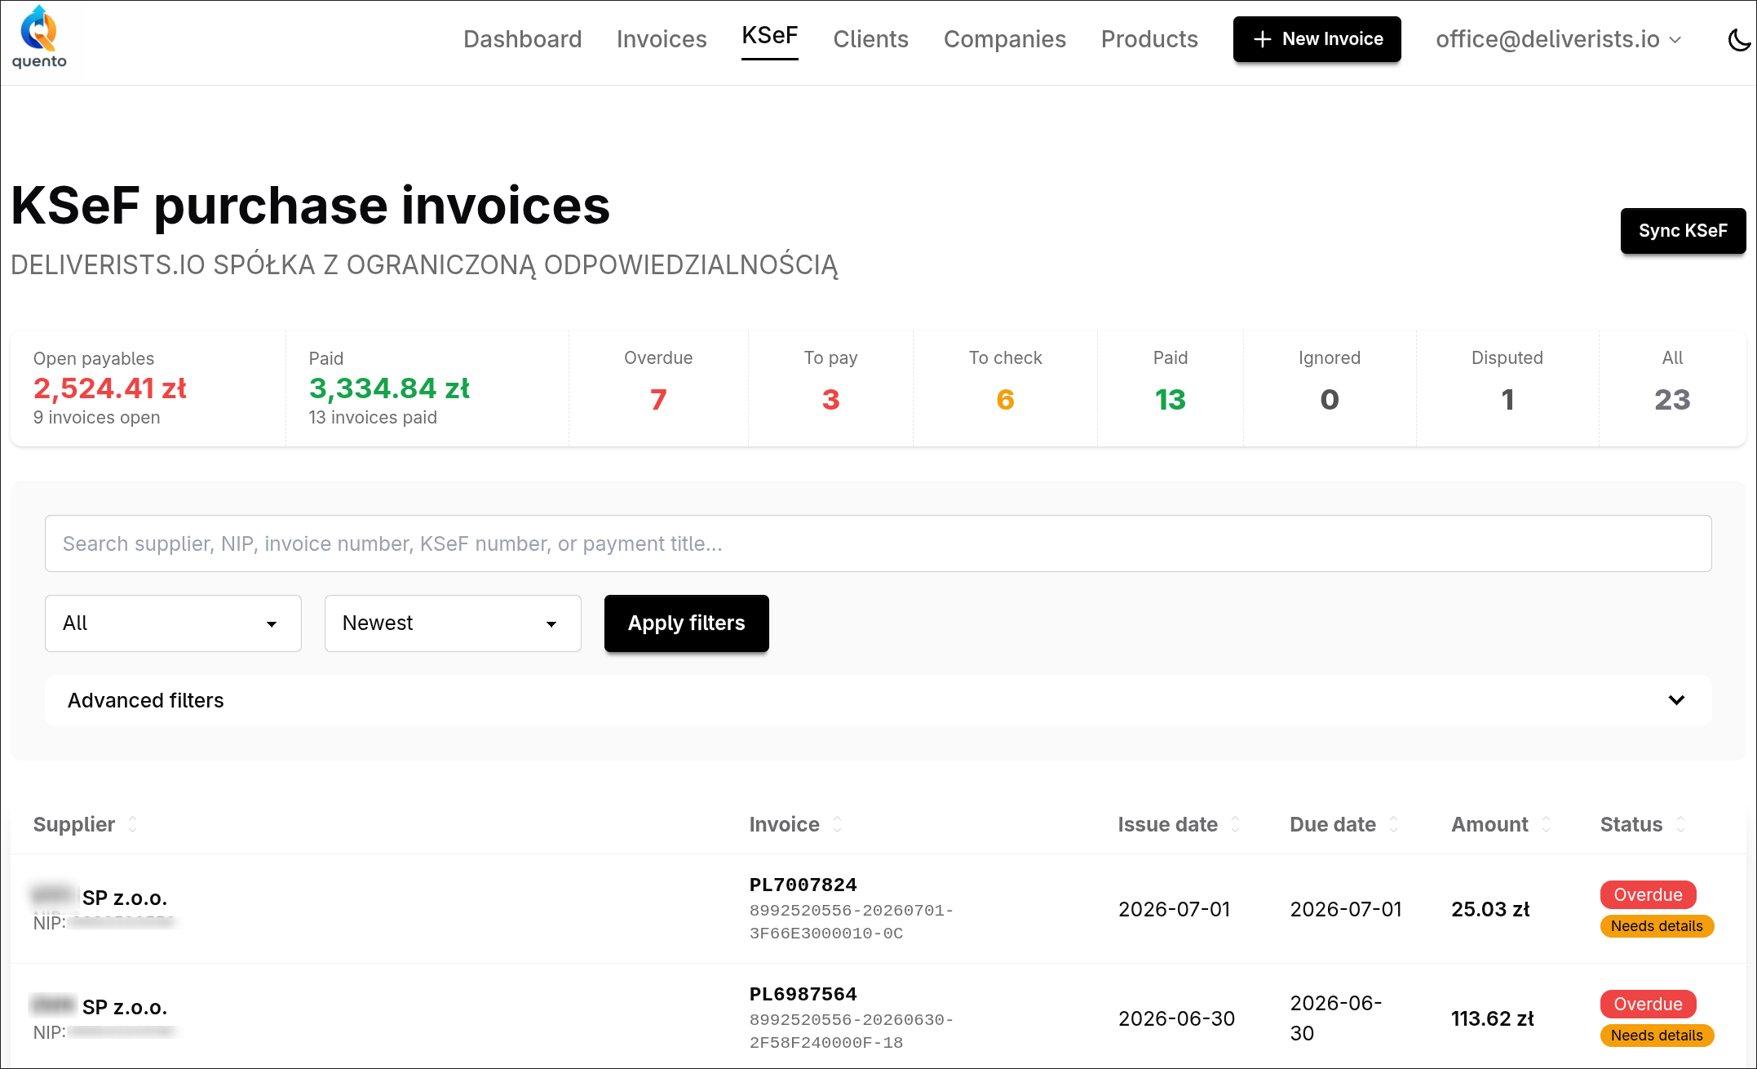
Task: Sort by Issue date column arrows
Action: tap(1236, 824)
